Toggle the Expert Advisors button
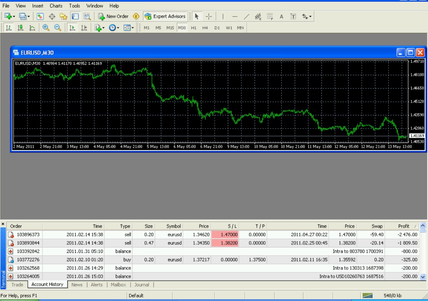This screenshot has width=428, height=301. point(165,17)
